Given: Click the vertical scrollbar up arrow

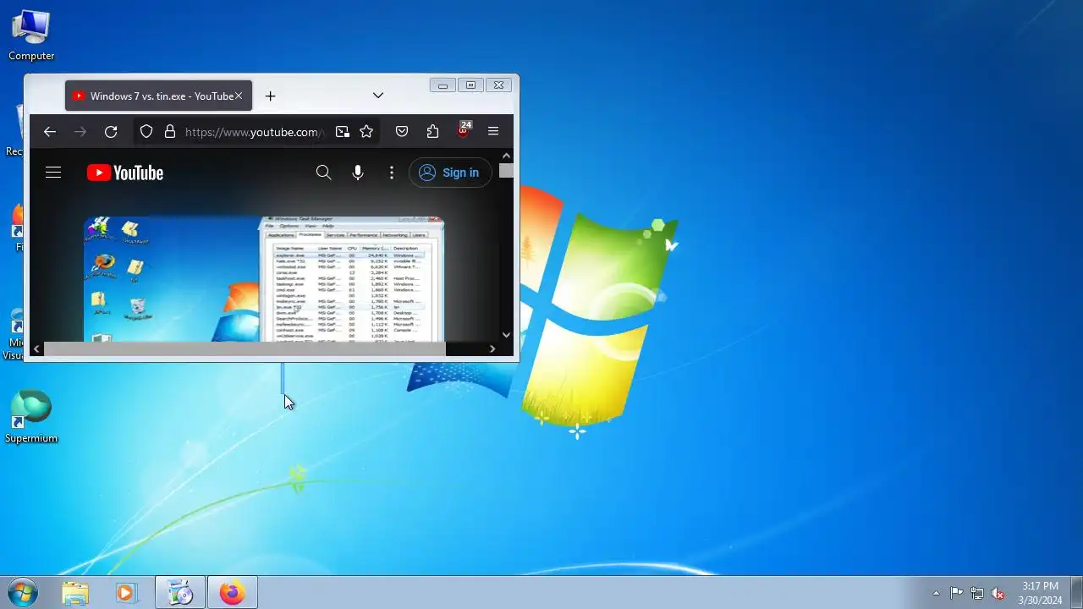Looking at the screenshot, I should [506, 156].
